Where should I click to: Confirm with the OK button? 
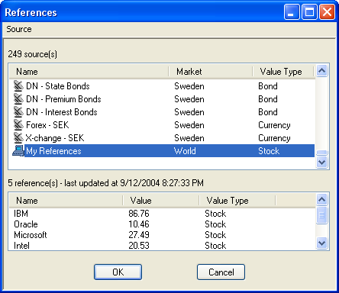[x=118, y=272]
